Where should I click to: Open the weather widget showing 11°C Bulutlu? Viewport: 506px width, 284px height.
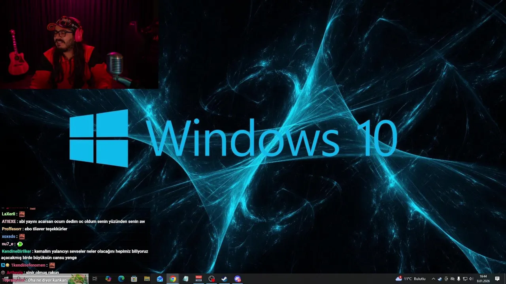[x=411, y=279]
